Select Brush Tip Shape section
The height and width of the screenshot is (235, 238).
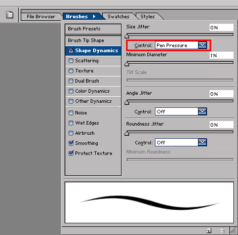(93, 41)
